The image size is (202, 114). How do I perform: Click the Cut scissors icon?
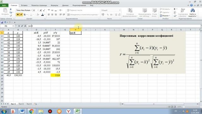(11, 9)
